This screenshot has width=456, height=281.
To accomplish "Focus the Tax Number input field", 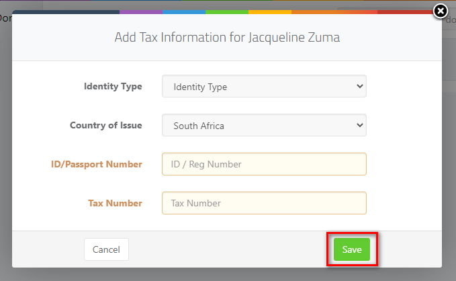I will pos(264,203).
